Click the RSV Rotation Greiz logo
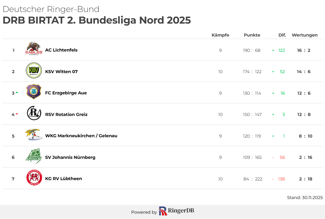 (x=34, y=113)
